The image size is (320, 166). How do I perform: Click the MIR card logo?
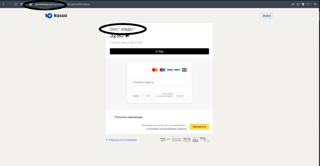point(177,70)
